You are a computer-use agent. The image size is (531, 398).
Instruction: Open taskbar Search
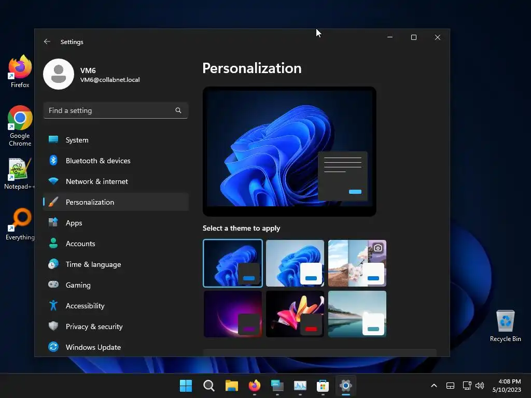tap(208, 386)
